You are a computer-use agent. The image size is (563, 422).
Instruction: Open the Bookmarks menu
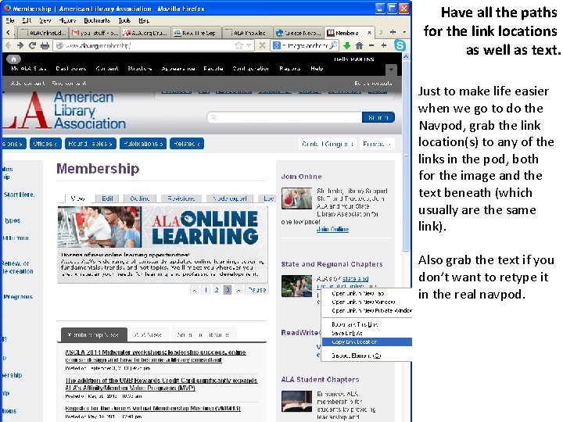[x=97, y=20]
